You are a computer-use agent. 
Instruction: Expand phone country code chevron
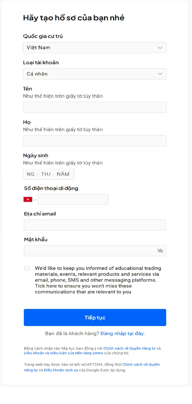point(35,200)
